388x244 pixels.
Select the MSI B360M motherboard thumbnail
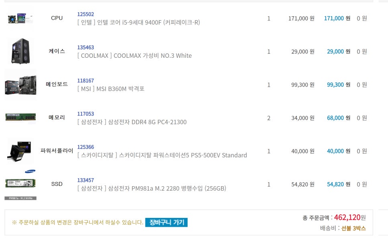tap(20, 85)
